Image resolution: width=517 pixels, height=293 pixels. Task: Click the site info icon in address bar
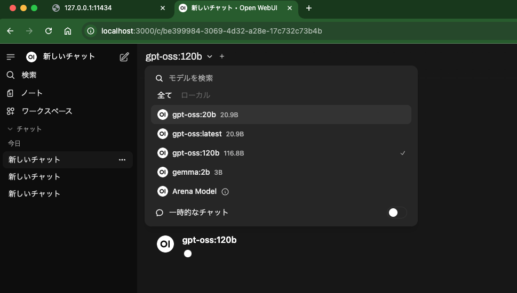click(91, 31)
